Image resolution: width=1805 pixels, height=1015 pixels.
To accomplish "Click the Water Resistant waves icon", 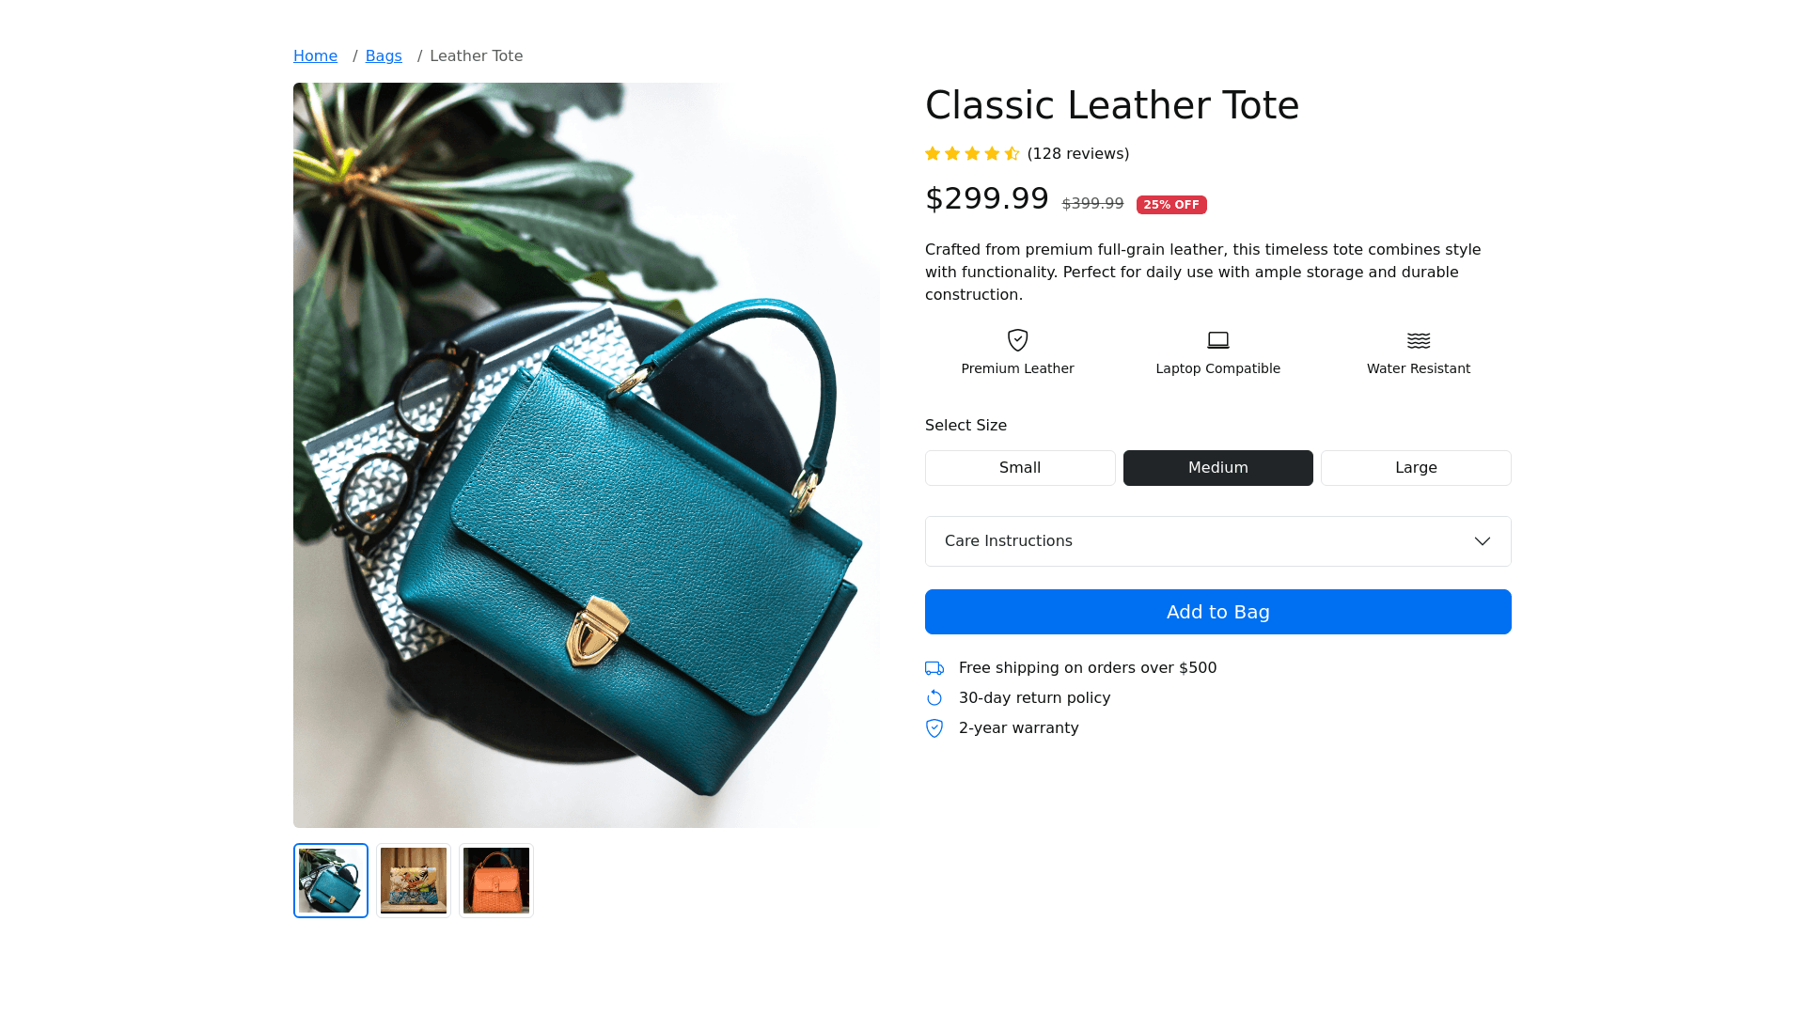I will [x=1419, y=340].
